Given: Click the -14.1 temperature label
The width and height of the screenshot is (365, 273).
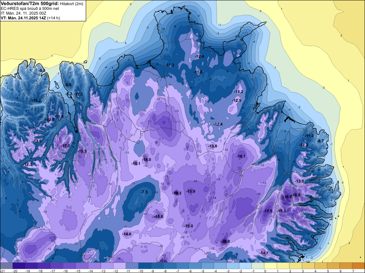Looking at the screenshot, I should [x=264, y=253].
